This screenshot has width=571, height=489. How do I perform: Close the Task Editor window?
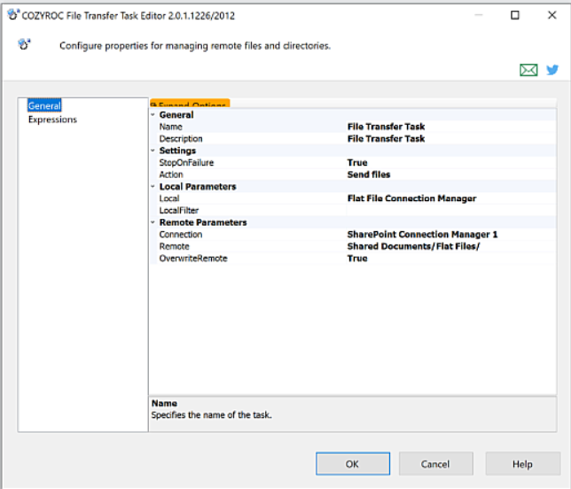pos(552,15)
